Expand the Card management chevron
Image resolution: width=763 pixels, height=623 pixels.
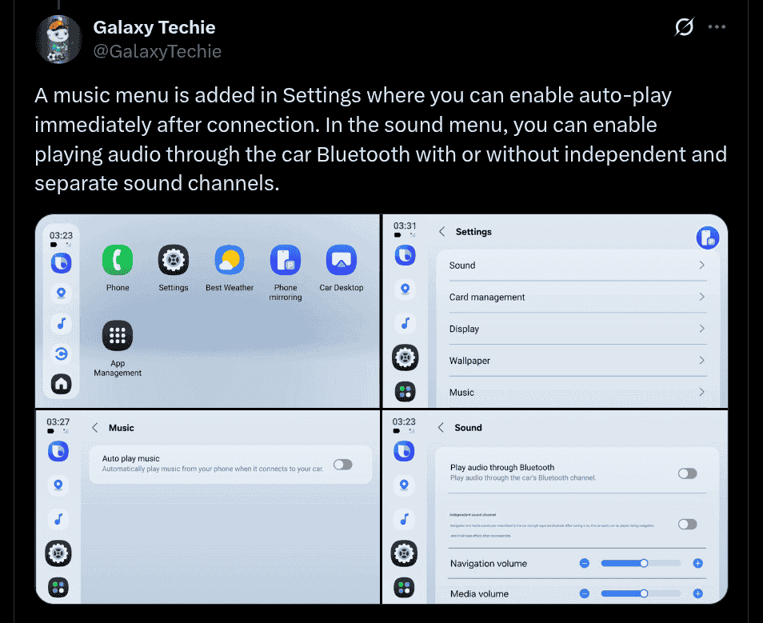(x=701, y=297)
